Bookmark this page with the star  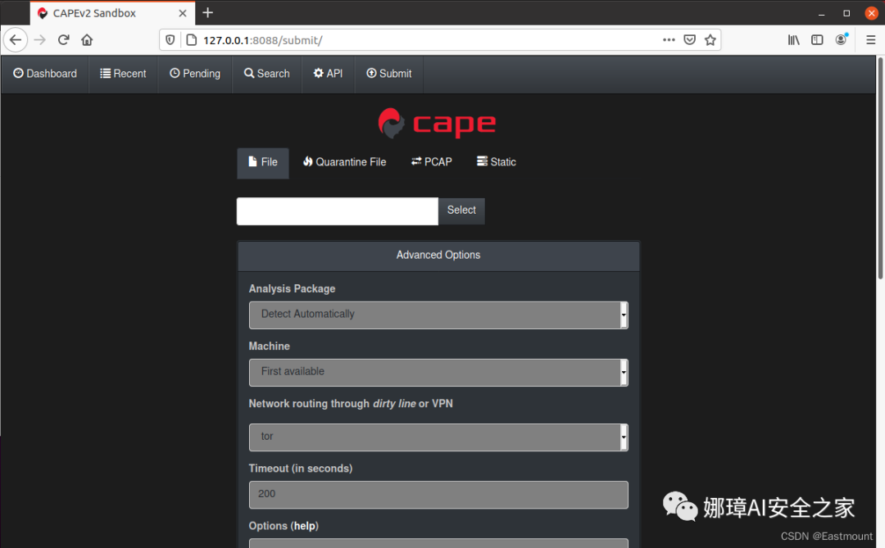(x=710, y=40)
